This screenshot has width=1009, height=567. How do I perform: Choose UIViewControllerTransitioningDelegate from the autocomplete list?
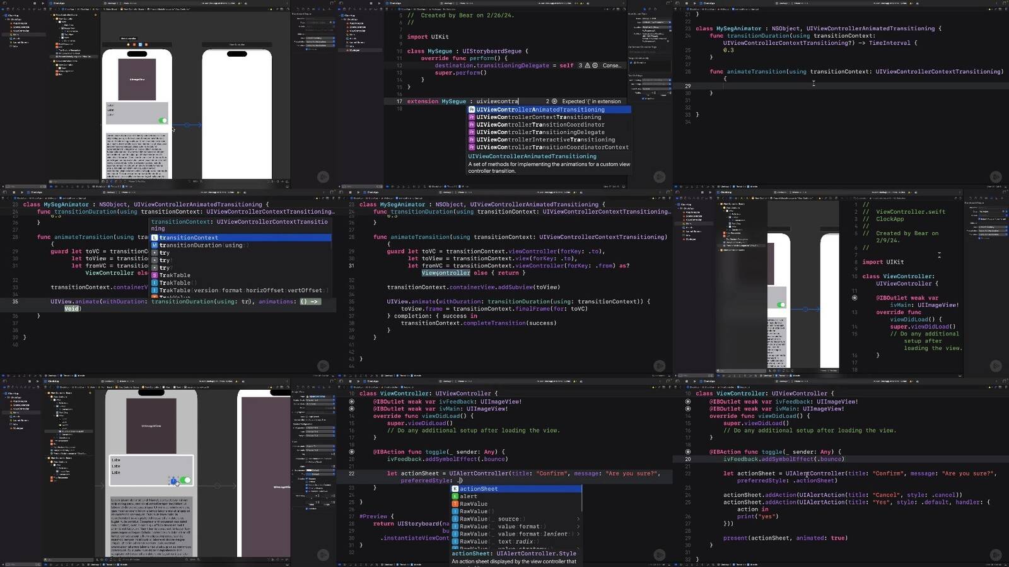point(540,132)
